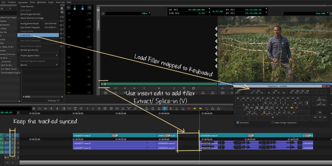Choose Load Filler from Composer menu
The image size is (332, 166).
(38, 35)
